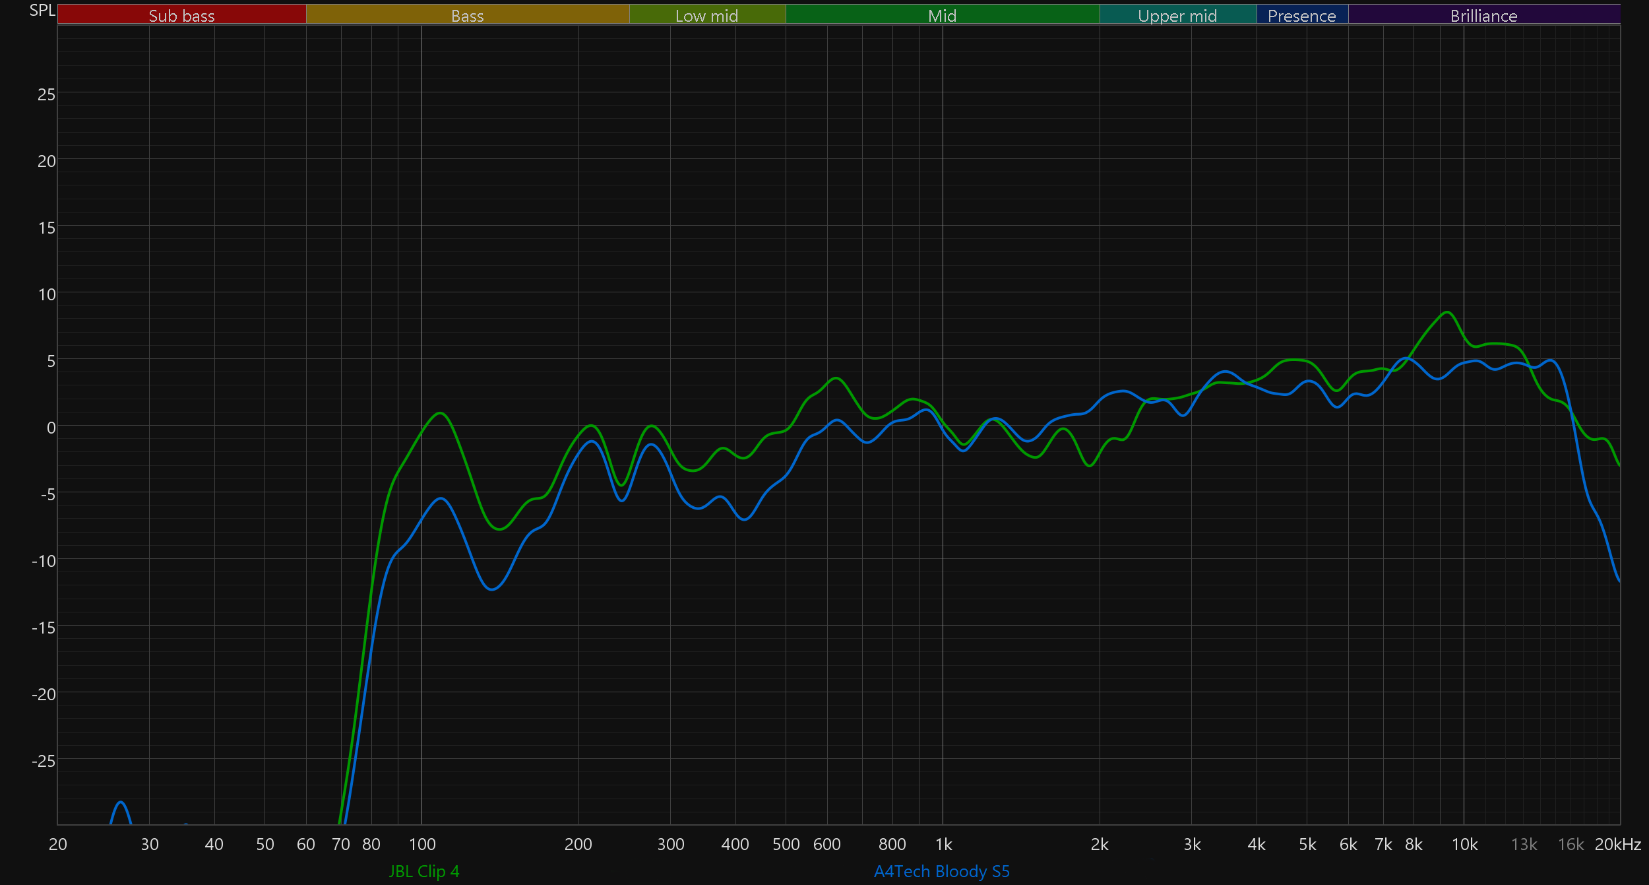Click the 1k frequency axis label

point(943,844)
